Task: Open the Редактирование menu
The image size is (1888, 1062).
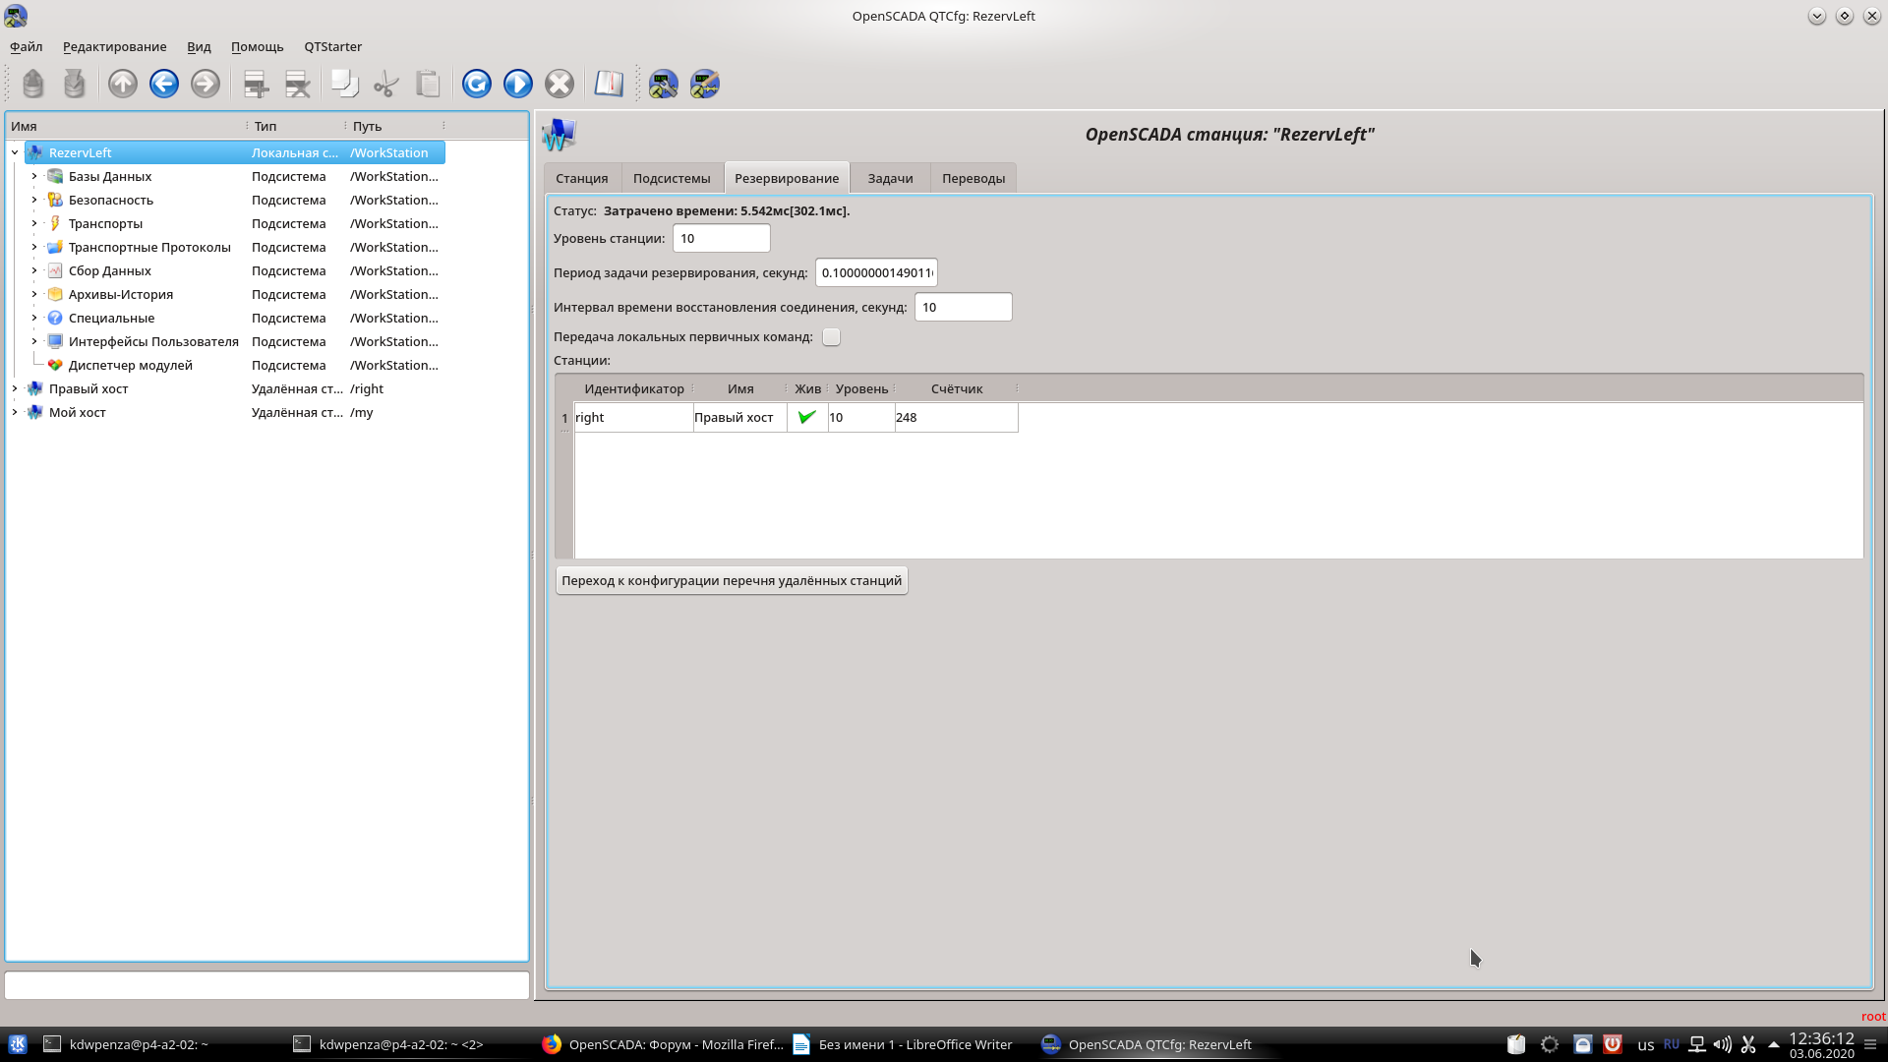Action: click(114, 46)
